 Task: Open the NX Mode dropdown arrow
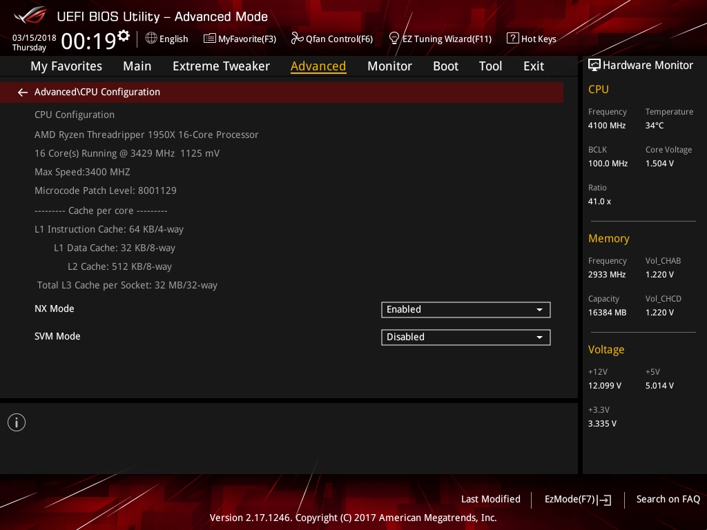[539, 310]
